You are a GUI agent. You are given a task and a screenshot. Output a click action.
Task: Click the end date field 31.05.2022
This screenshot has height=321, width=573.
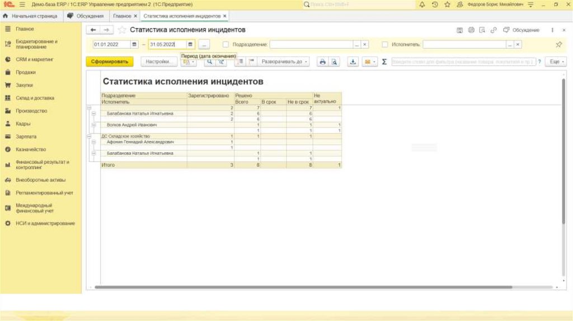click(166, 44)
